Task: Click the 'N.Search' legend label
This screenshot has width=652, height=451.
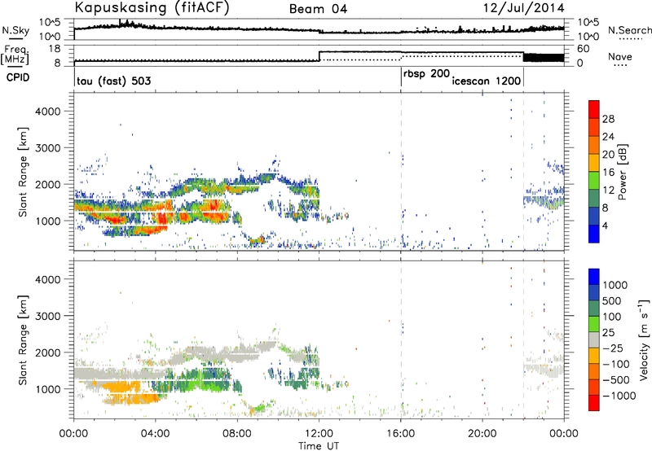Action: point(630,30)
